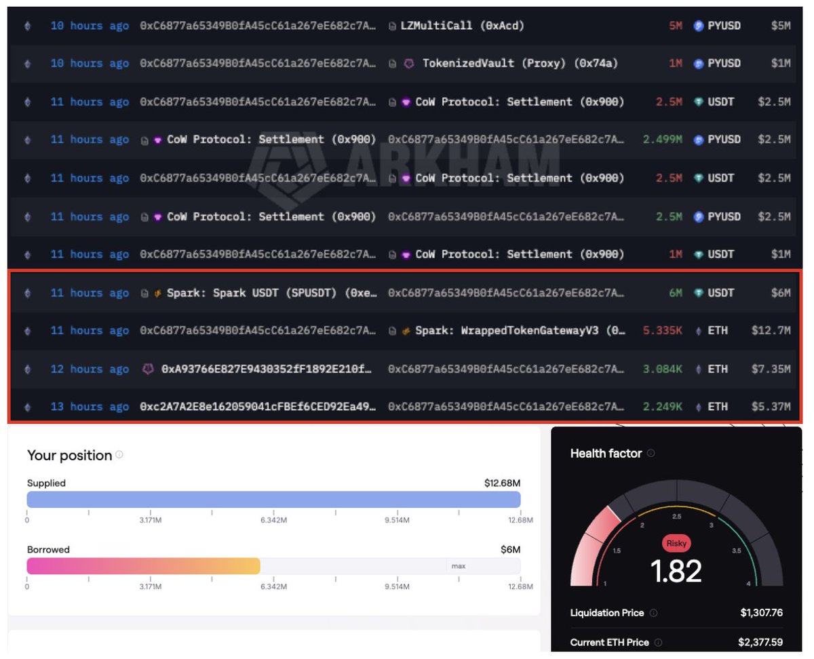Click CoW Protocol: Settlement sender in the 2.499M row
The width and height of the screenshot is (814, 659).
(x=271, y=140)
